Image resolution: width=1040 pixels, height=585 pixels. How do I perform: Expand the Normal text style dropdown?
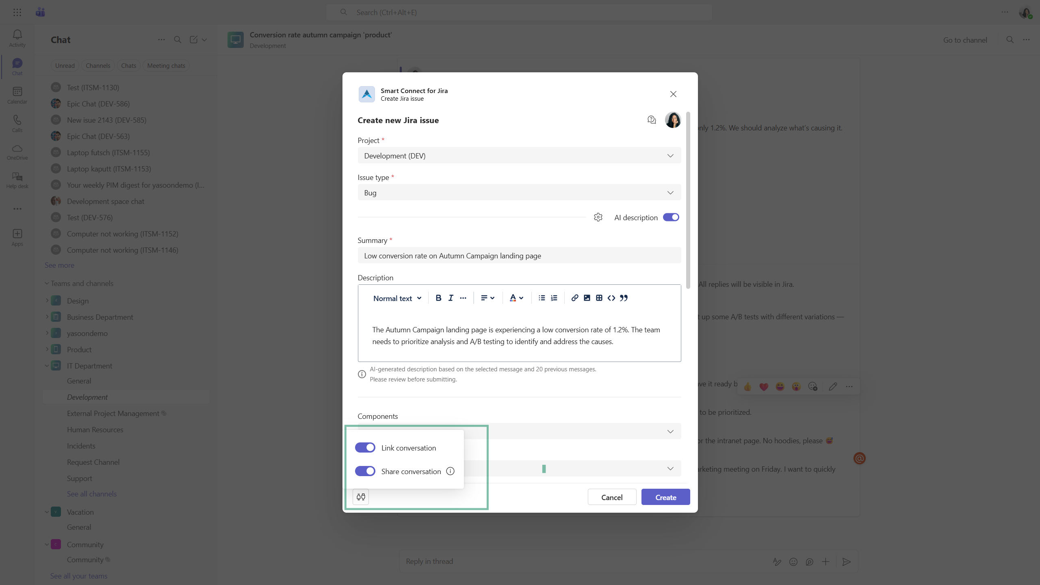397,298
